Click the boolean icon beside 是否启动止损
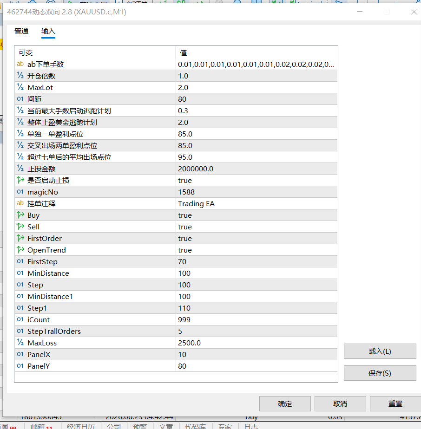The image size is (421, 429). [20, 180]
